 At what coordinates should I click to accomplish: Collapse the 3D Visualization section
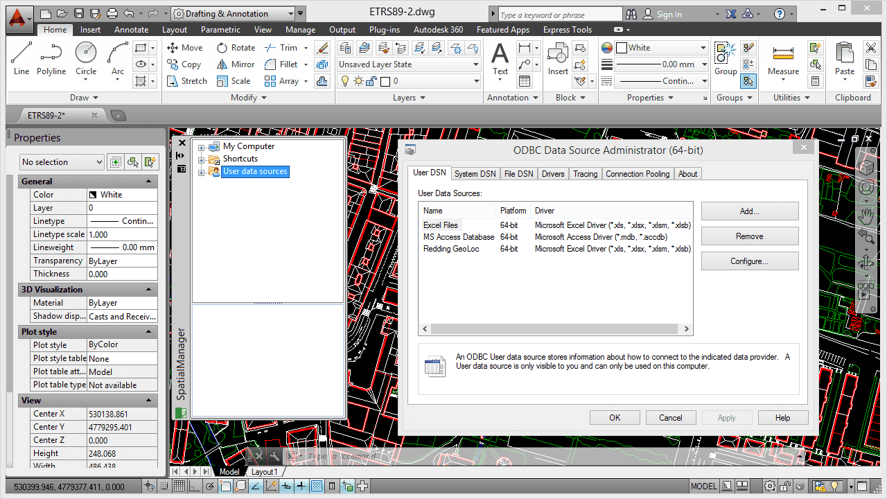[x=149, y=290]
